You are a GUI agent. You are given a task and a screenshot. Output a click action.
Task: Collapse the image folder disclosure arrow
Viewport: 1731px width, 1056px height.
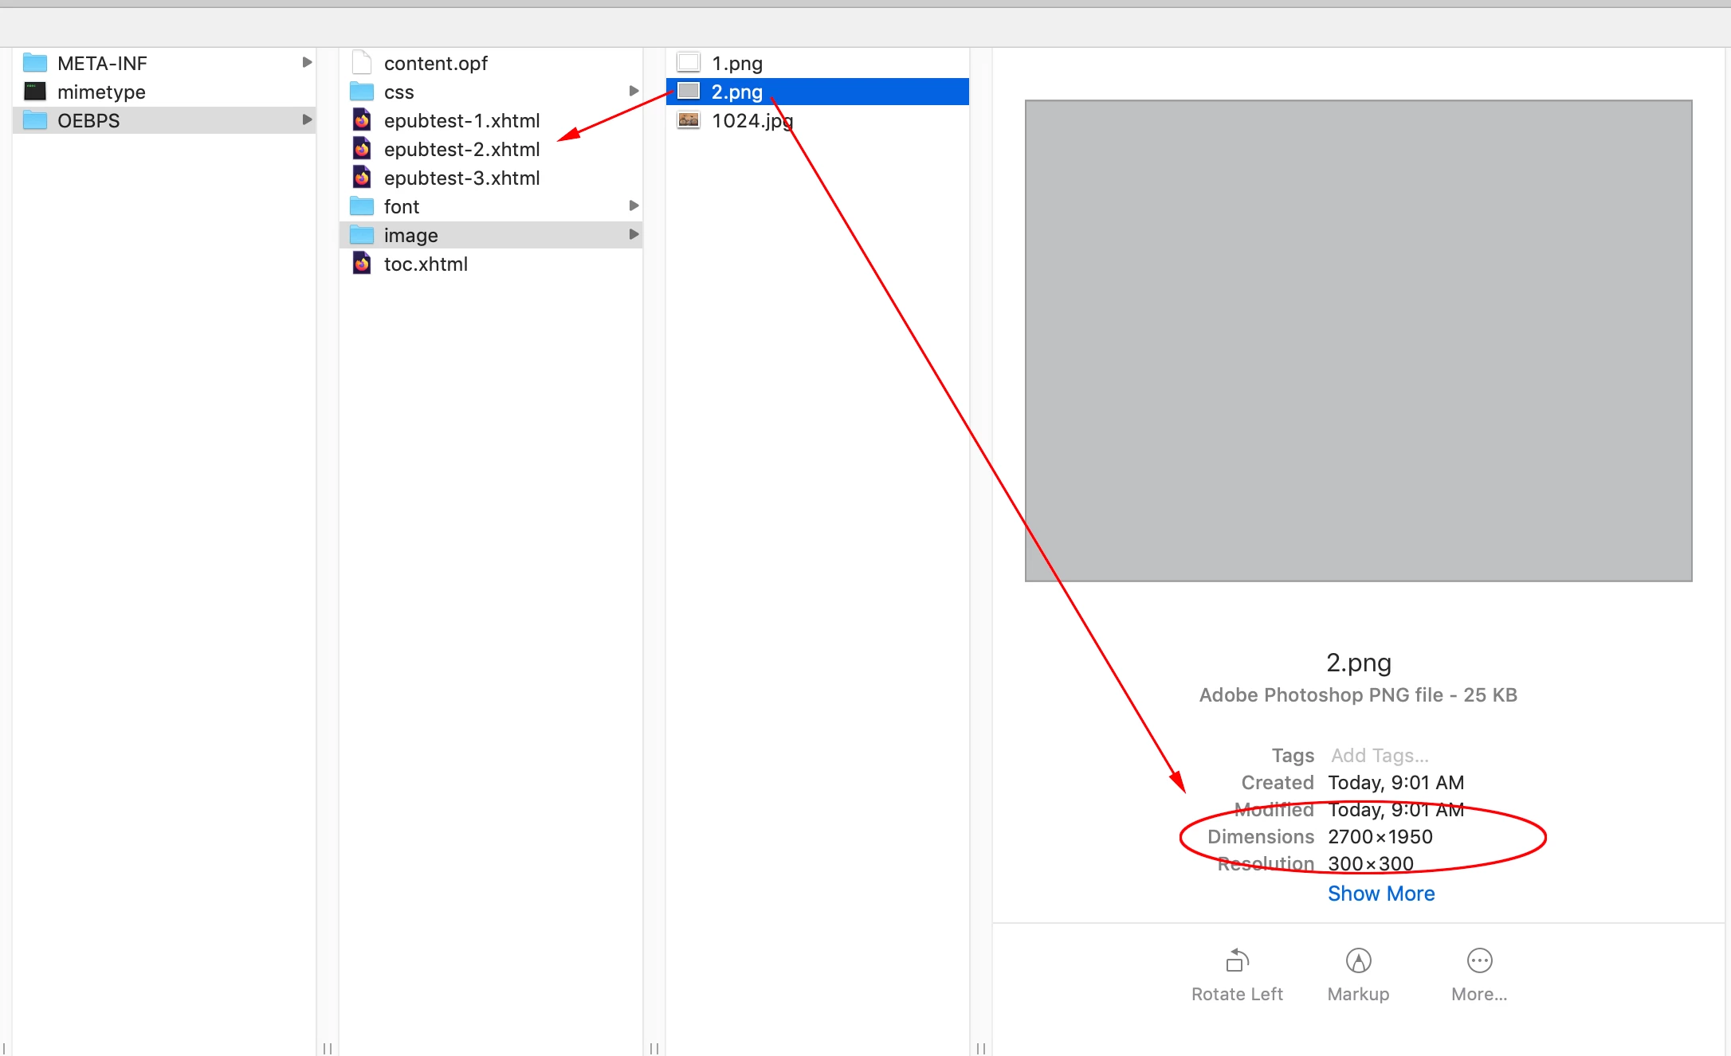click(x=634, y=234)
